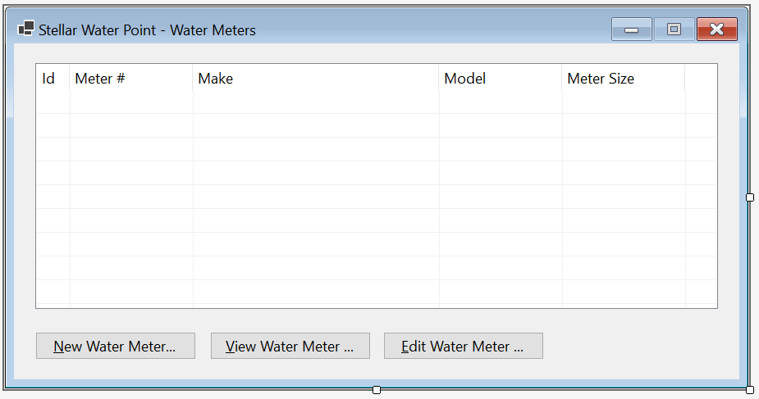Open the New Water Meter dialog
Viewport: 759px width, 399px height.
point(115,346)
